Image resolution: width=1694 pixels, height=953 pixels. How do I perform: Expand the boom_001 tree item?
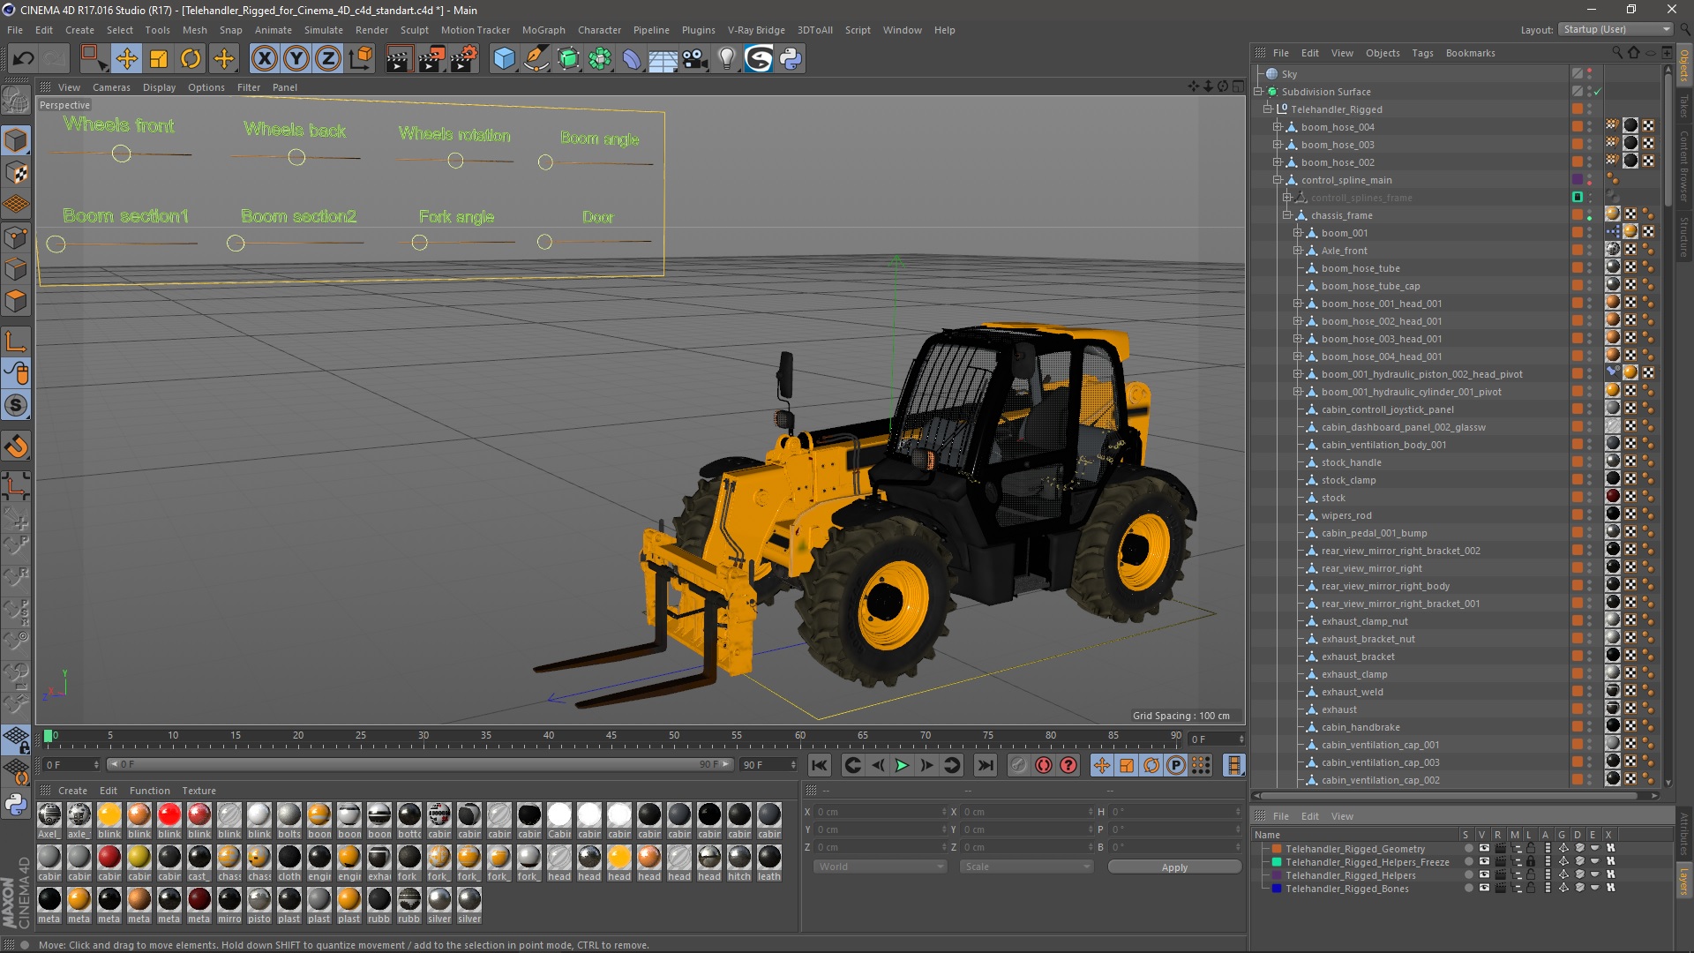tap(1297, 233)
